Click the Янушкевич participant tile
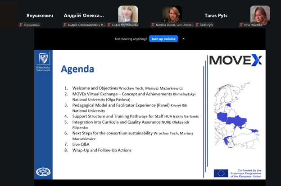 (x=40, y=16)
